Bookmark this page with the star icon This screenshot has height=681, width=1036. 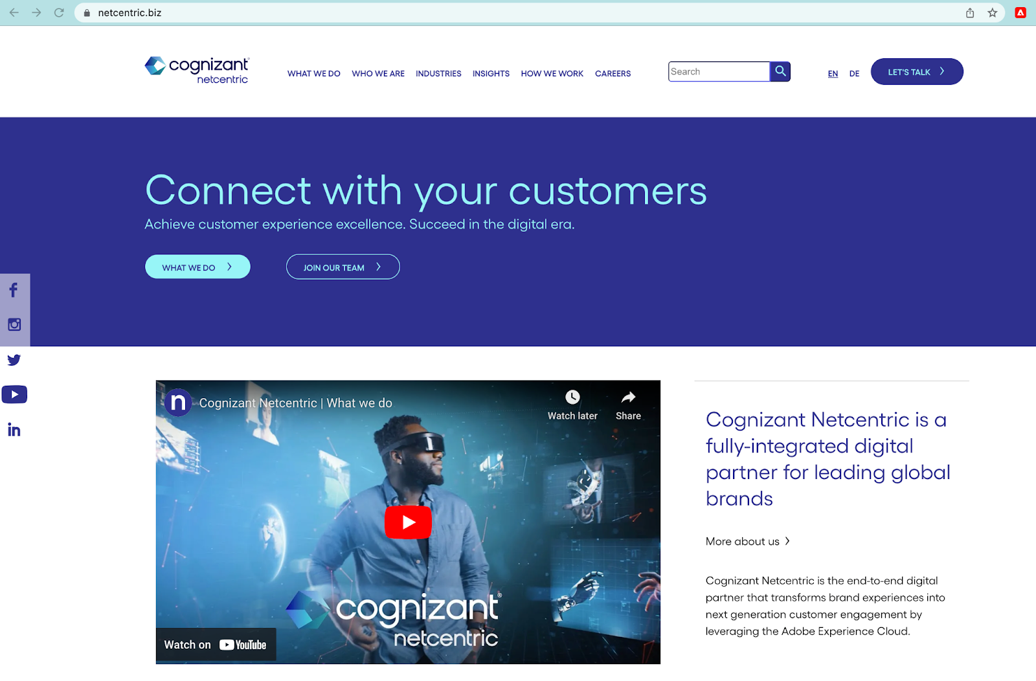coord(992,12)
